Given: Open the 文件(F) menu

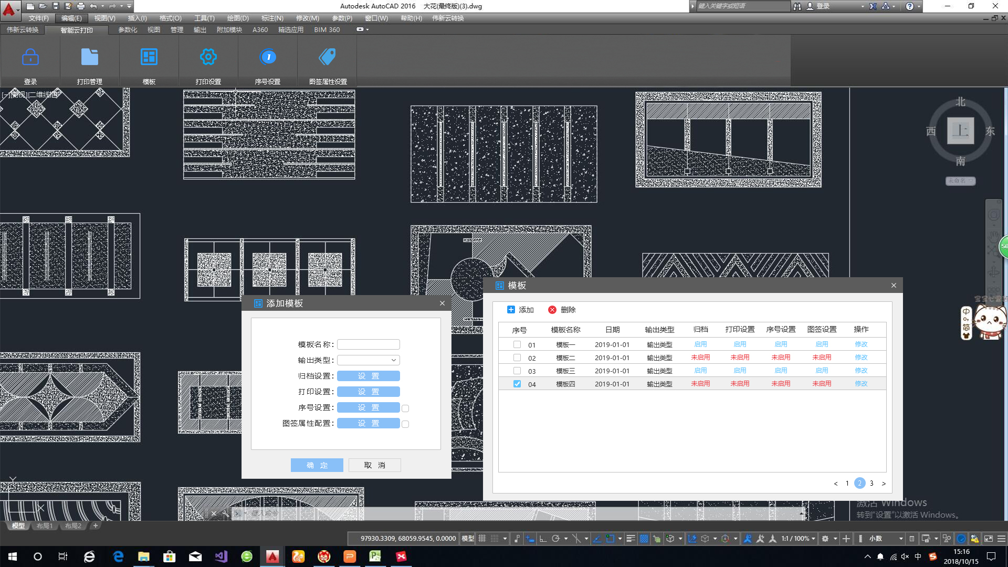Looking at the screenshot, I should (38, 18).
